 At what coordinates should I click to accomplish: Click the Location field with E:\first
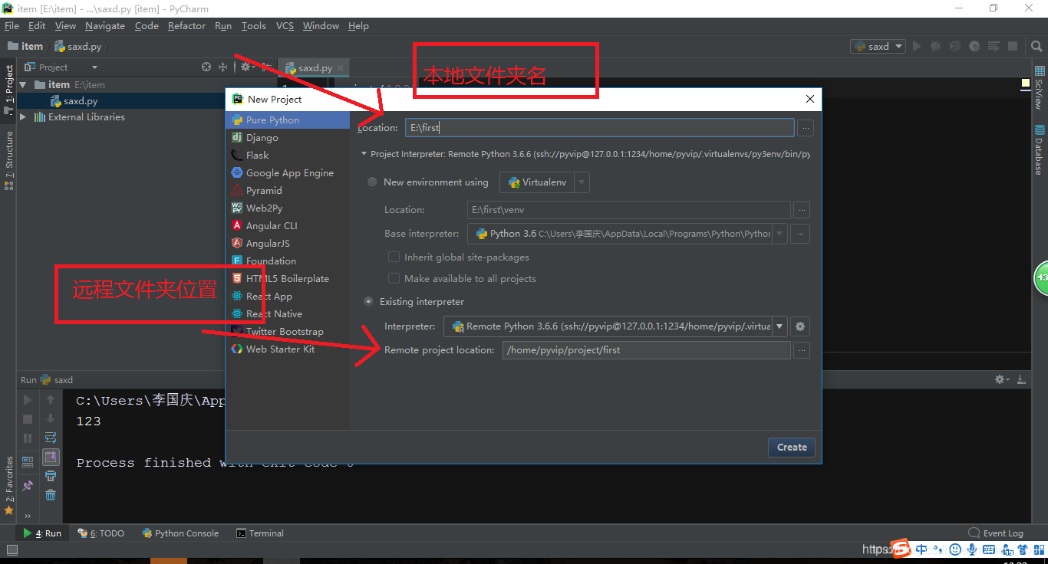[600, 128]
